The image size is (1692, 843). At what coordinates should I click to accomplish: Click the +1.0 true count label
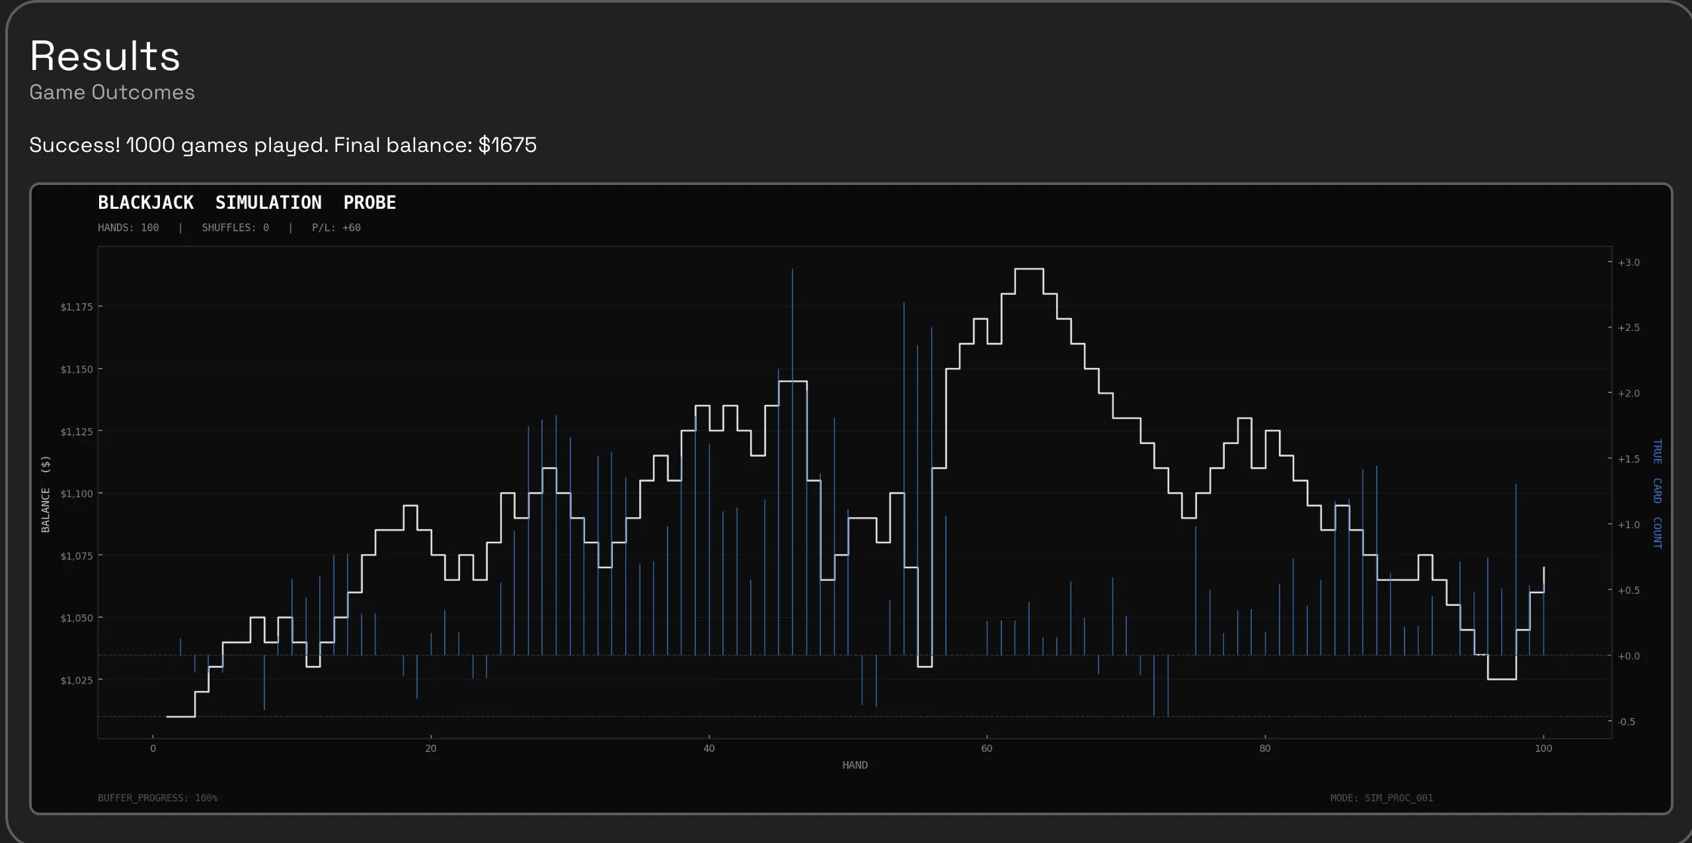pyautogui.click(x=1629, y=525)
